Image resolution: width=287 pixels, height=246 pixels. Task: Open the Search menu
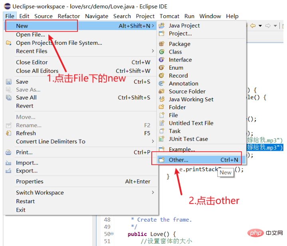(x=122, y=16)
